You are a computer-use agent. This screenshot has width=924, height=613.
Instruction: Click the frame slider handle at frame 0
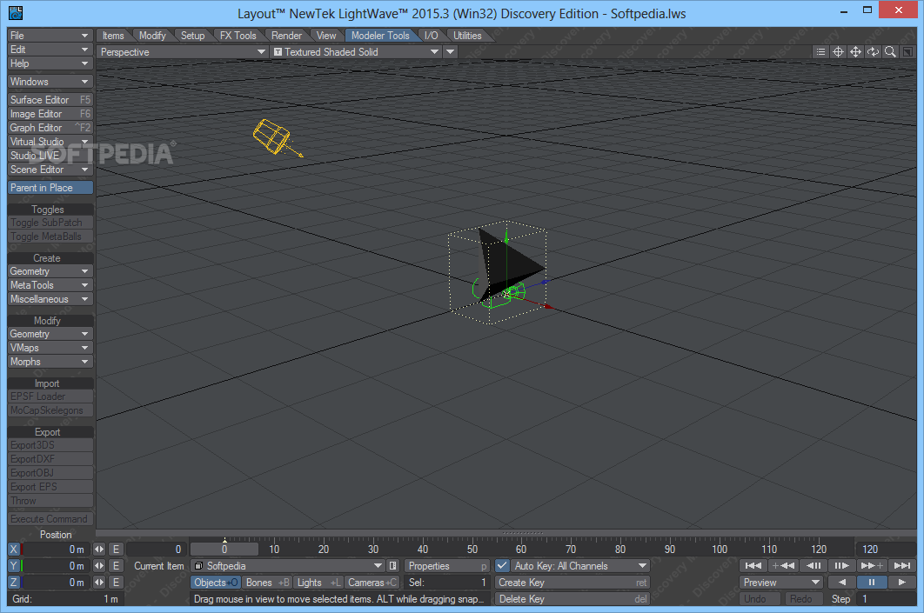pyautogui.click(x=224, y=549)
